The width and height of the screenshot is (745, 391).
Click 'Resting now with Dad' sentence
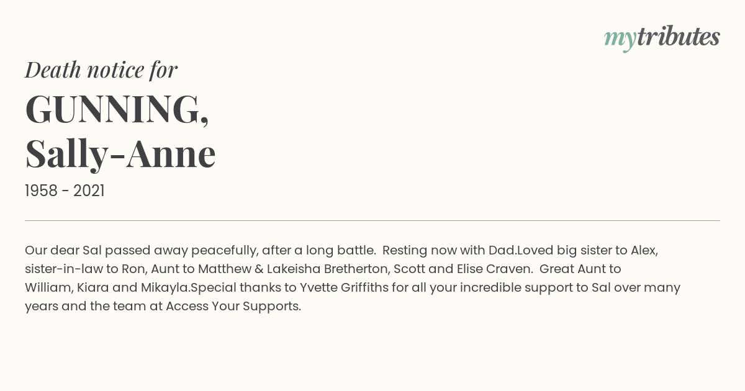coord(449,251)
